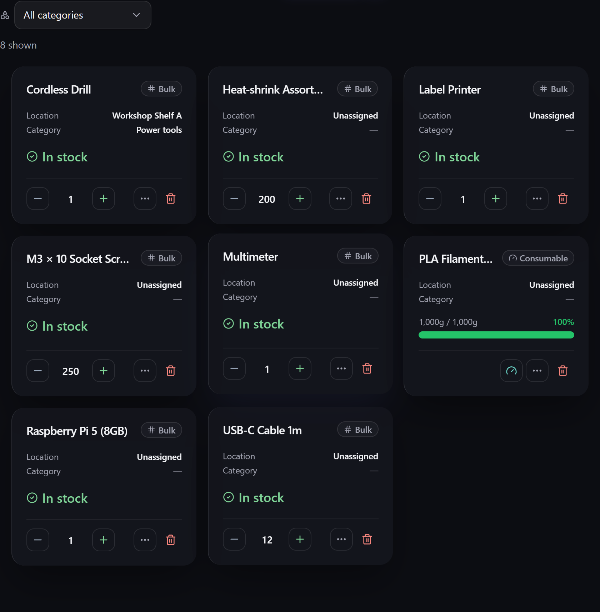Click the quantity 200 on Heat-shrink Assortment
The image size is (600, 612).
267,199
